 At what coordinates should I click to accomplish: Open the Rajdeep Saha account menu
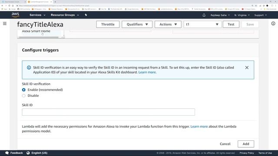tap(220, 15)
